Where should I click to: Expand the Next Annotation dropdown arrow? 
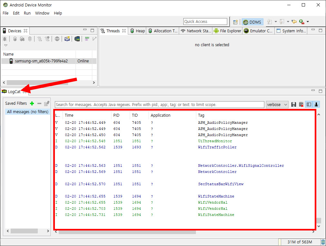(x=276, y=22)
